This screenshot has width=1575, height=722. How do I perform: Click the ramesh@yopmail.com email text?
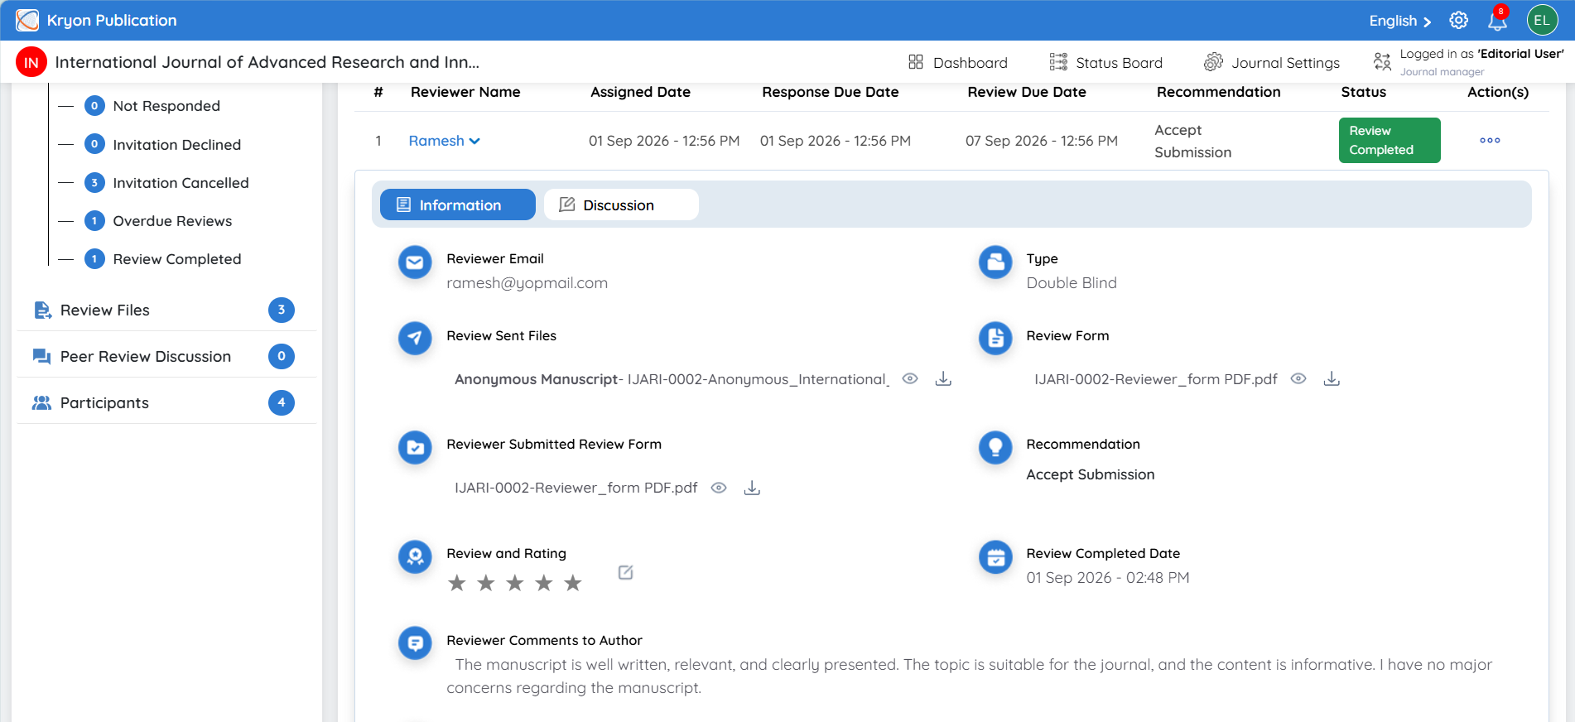coord(527,283)
